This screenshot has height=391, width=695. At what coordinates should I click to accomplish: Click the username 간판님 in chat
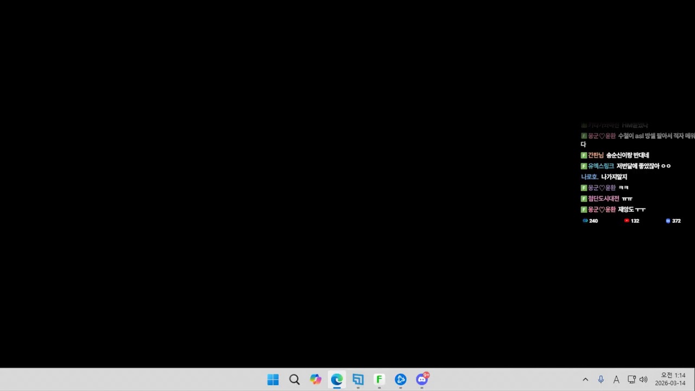coord(596,155)
